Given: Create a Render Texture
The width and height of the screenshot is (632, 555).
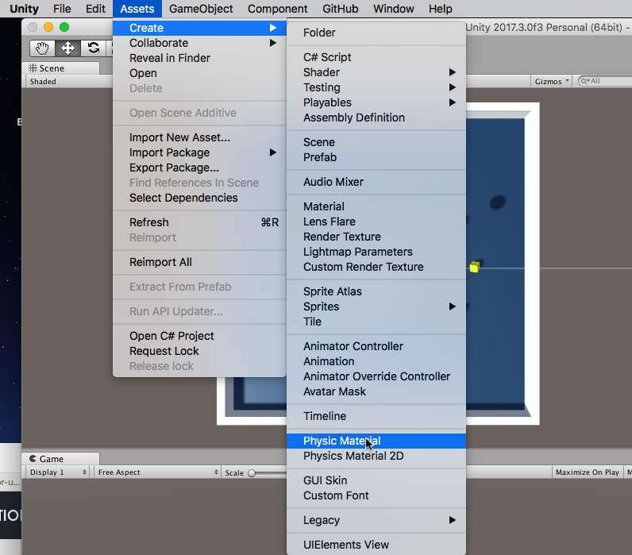Looking at the screenshot, I should (376, 237).
